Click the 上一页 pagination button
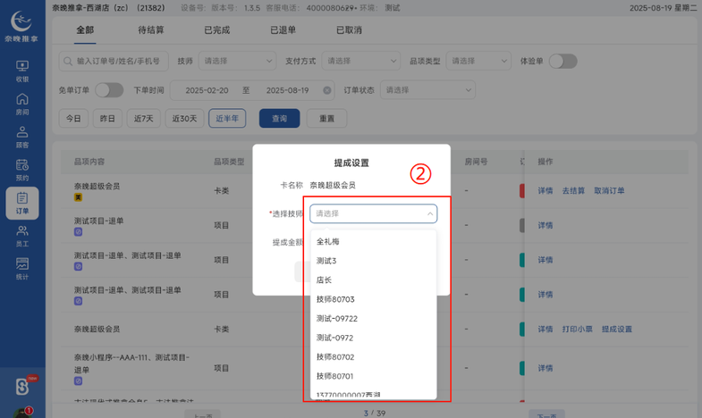702x418 pixels. click(x=203, y=414)
